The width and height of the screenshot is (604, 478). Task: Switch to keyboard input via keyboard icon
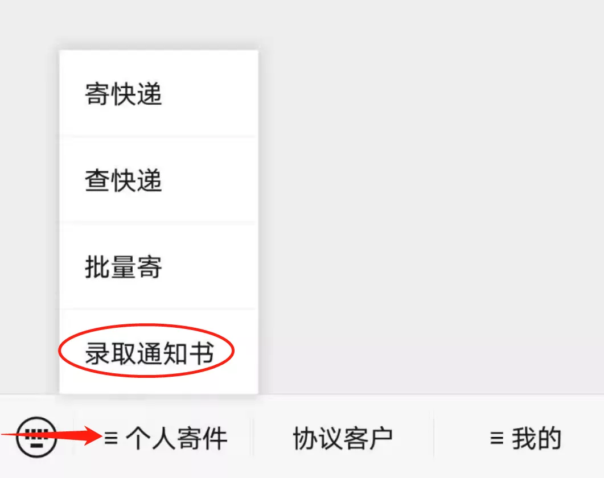36,437
